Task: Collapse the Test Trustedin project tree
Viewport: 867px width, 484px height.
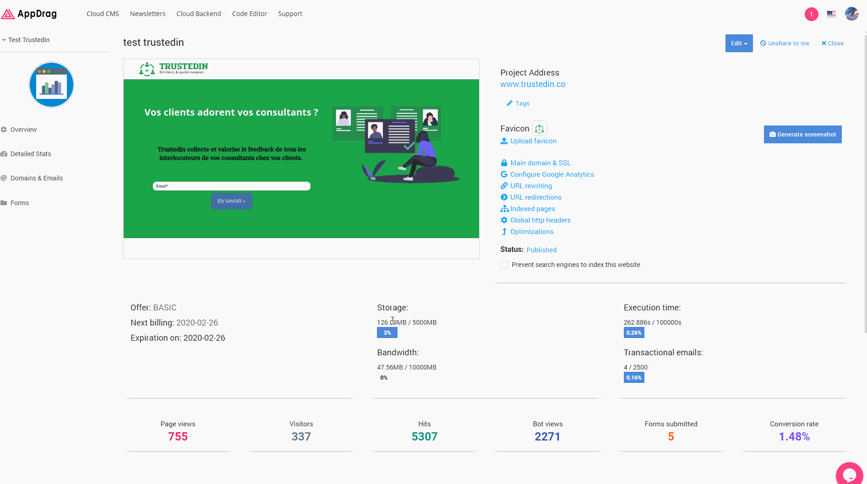Action: coord(4,40)
